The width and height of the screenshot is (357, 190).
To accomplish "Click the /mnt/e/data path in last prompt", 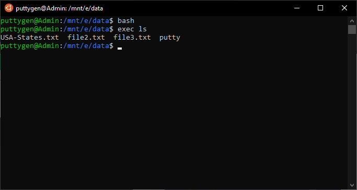I will click(86, 46).
